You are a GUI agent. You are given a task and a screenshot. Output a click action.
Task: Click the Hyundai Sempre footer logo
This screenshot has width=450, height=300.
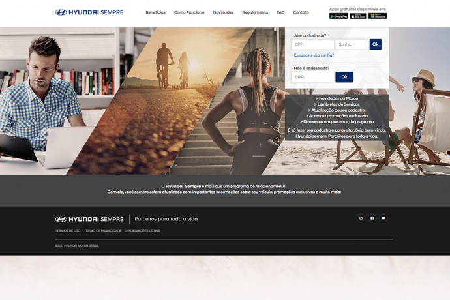tap(89, 219)
